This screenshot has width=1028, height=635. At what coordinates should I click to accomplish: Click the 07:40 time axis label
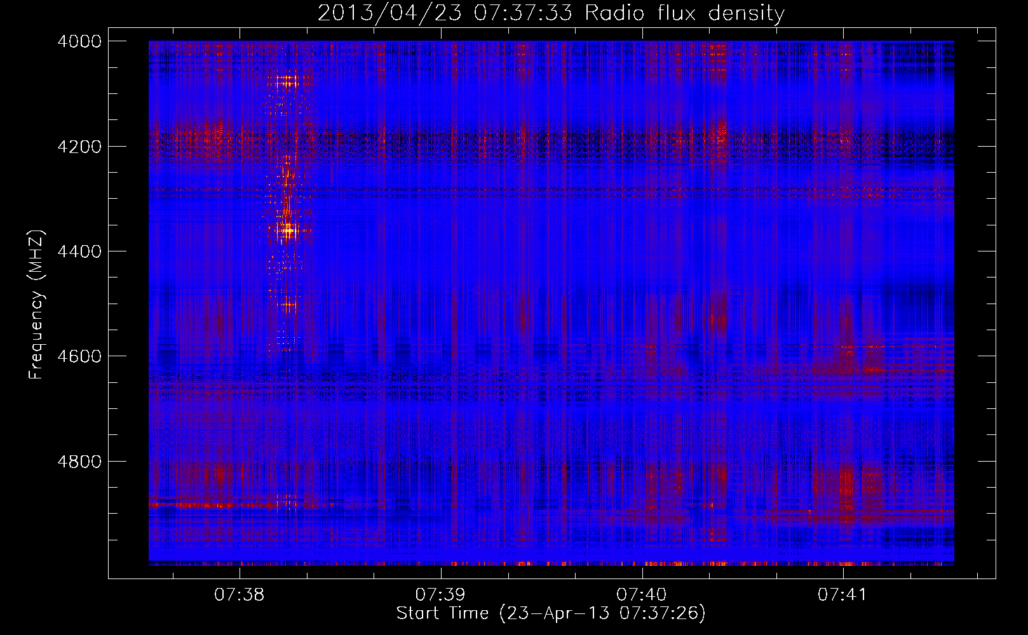coord(642,594)
